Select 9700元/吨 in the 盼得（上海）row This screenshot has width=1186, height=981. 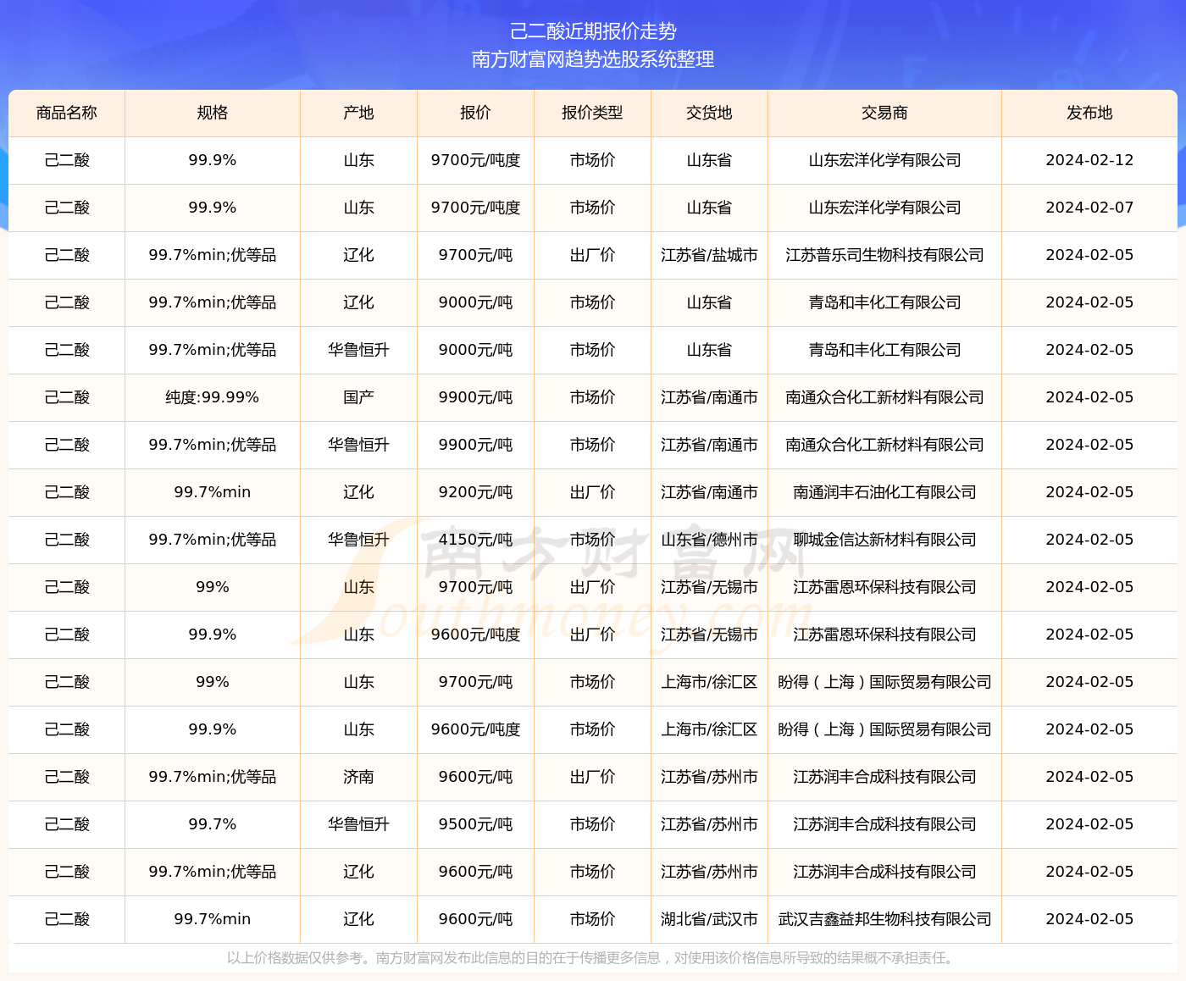[x=475, y=682]
